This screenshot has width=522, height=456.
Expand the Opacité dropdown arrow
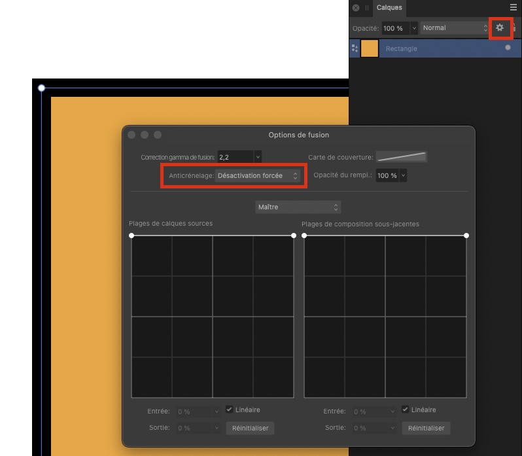pyautogui.click(x=414, y=28)
